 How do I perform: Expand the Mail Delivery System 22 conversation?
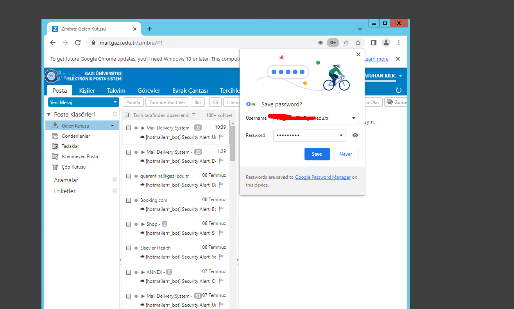coord(143,128)
